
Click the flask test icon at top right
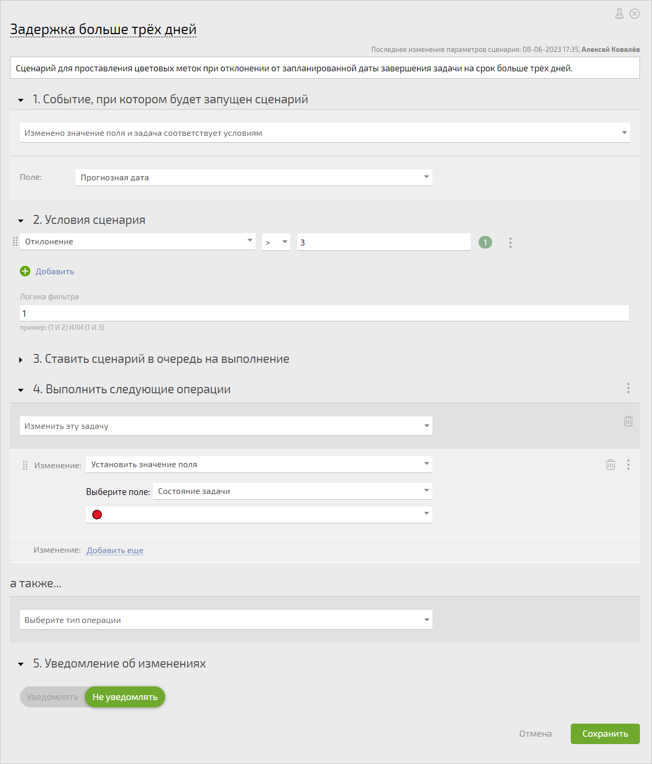click(x=620, y=14)
